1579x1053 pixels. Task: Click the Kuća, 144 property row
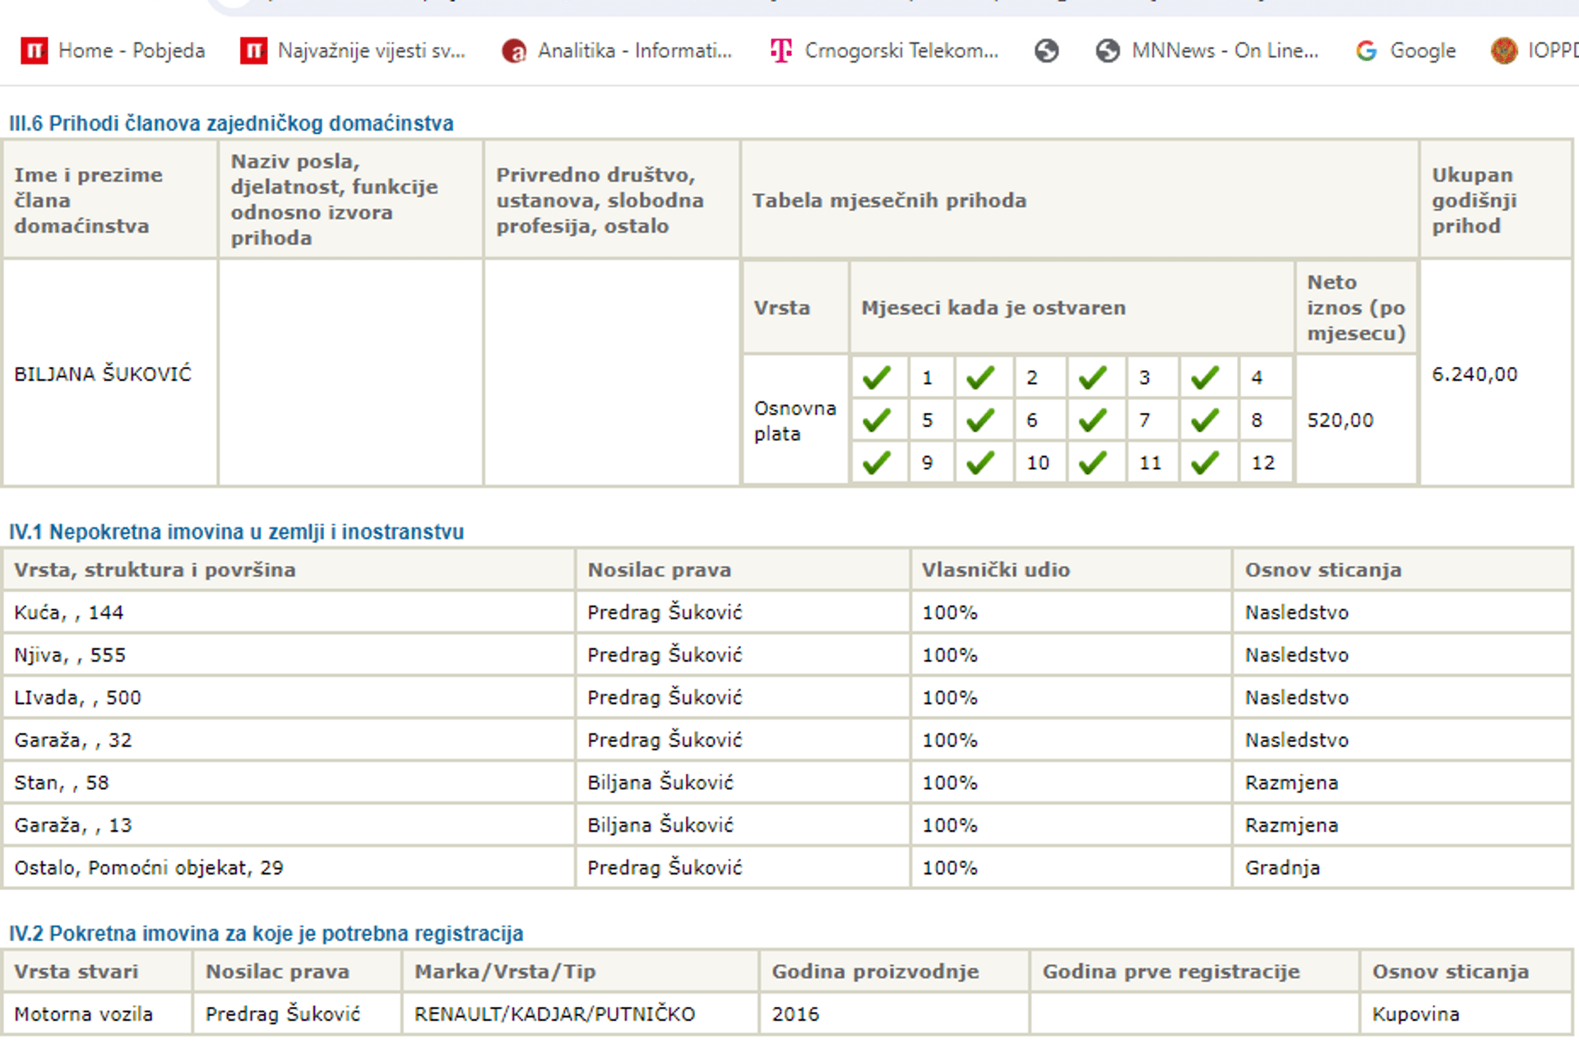pyautogui.click(x=69, y=613)
